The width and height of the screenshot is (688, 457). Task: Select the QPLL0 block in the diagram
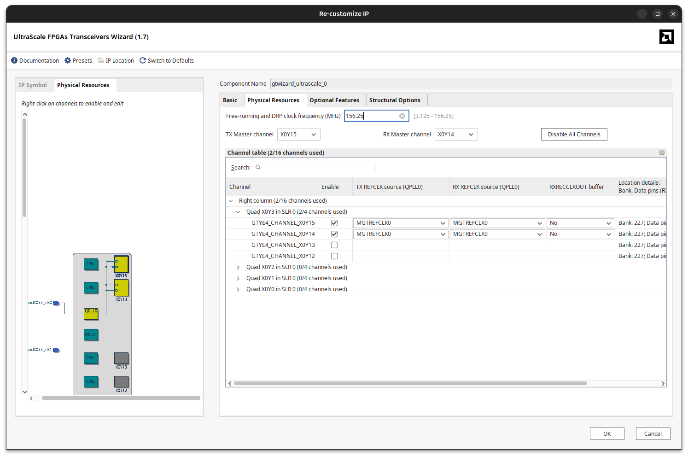click(x=91, y=313)
